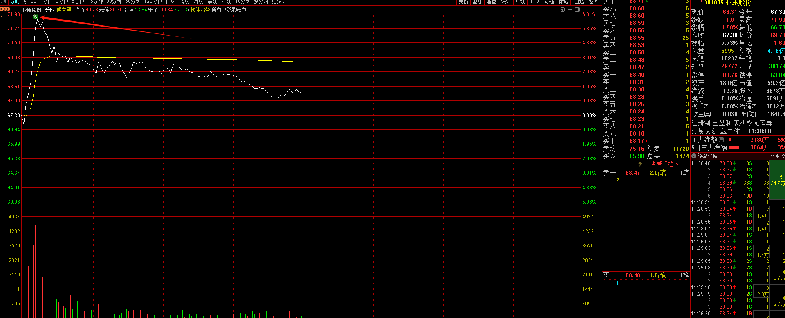Click the help question mark in 逐笔还原 header
Image resolution: width=785 pixels, height=318 pixels.
[x=783, y=156]
